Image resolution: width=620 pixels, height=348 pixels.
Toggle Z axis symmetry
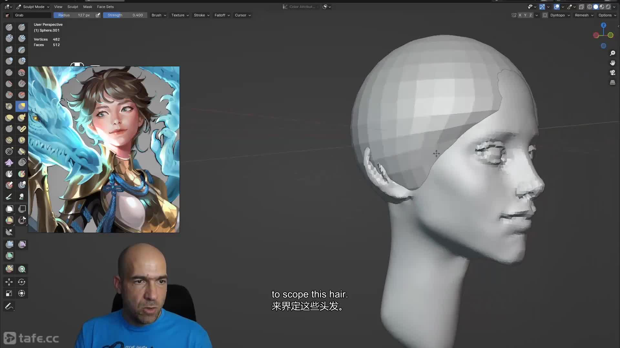click(531, 15)
